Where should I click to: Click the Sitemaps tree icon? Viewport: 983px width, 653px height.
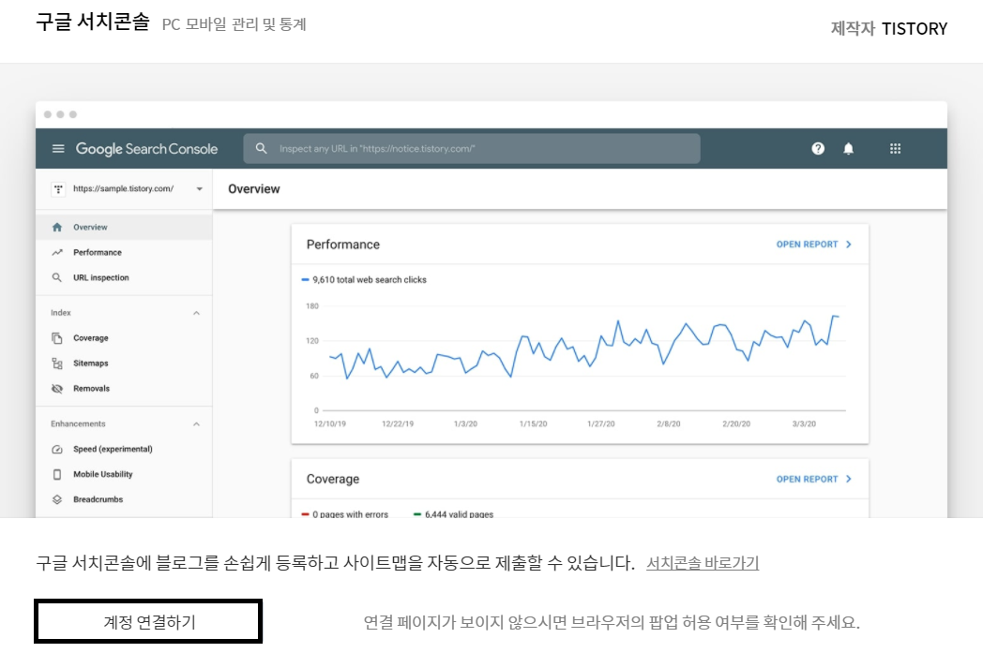57,364
